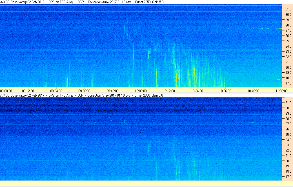Select the 09:24:00 time marker
The height and width of the screenshot is (187, 293).
point(56,91)
